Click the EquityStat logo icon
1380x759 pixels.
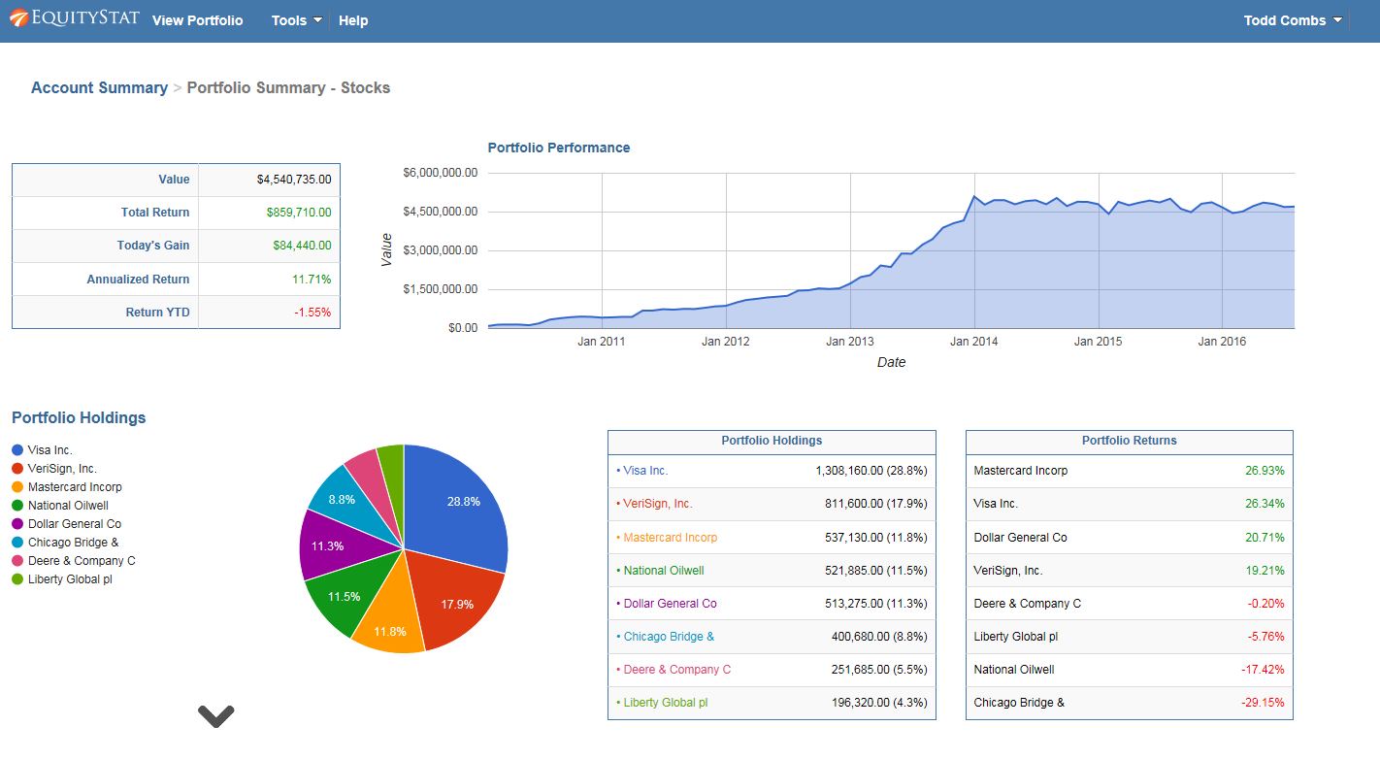pos(17,17)
